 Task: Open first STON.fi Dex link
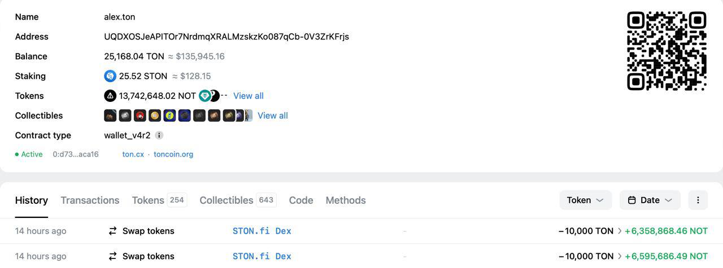coord(262,231)
